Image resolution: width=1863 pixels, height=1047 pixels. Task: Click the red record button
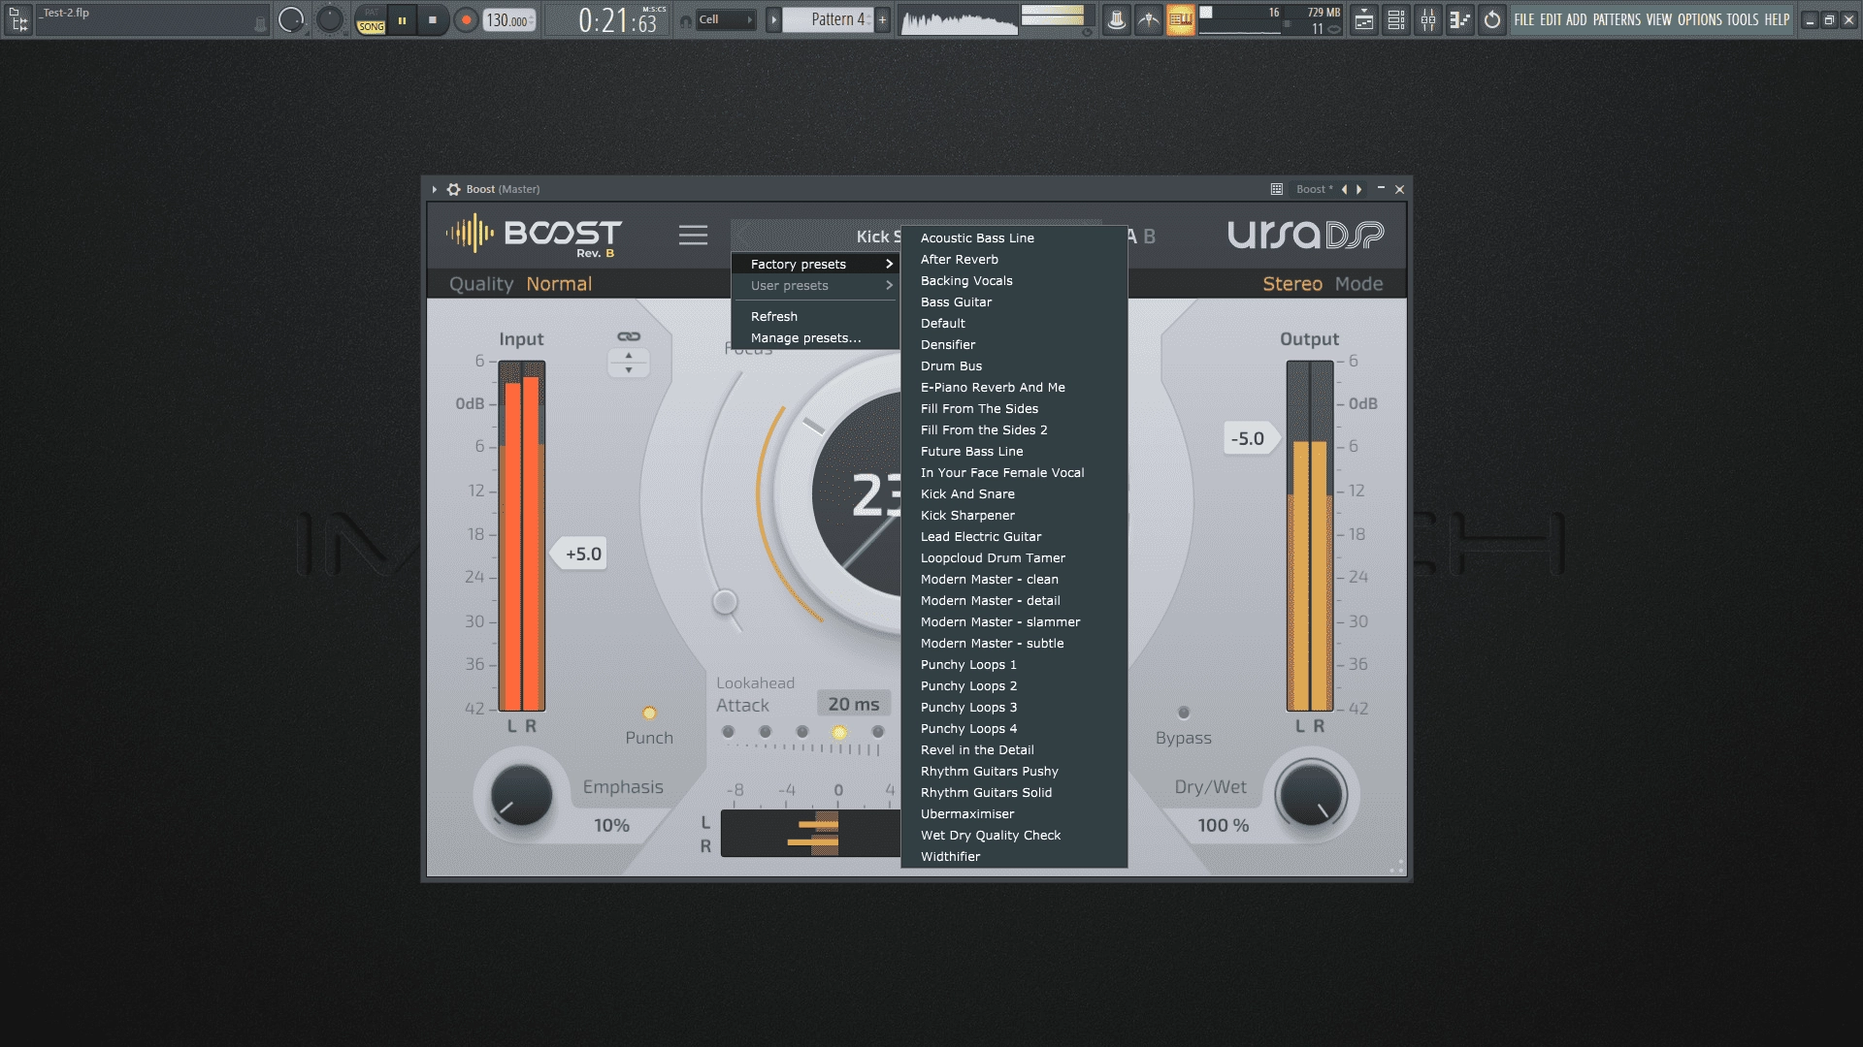point(466,19)
